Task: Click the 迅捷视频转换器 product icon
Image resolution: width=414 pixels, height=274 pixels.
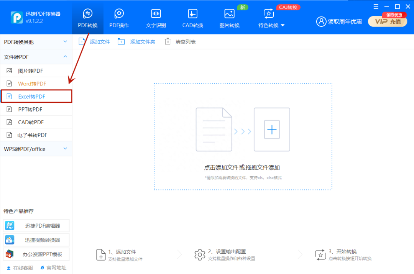Action: (10, 240)
